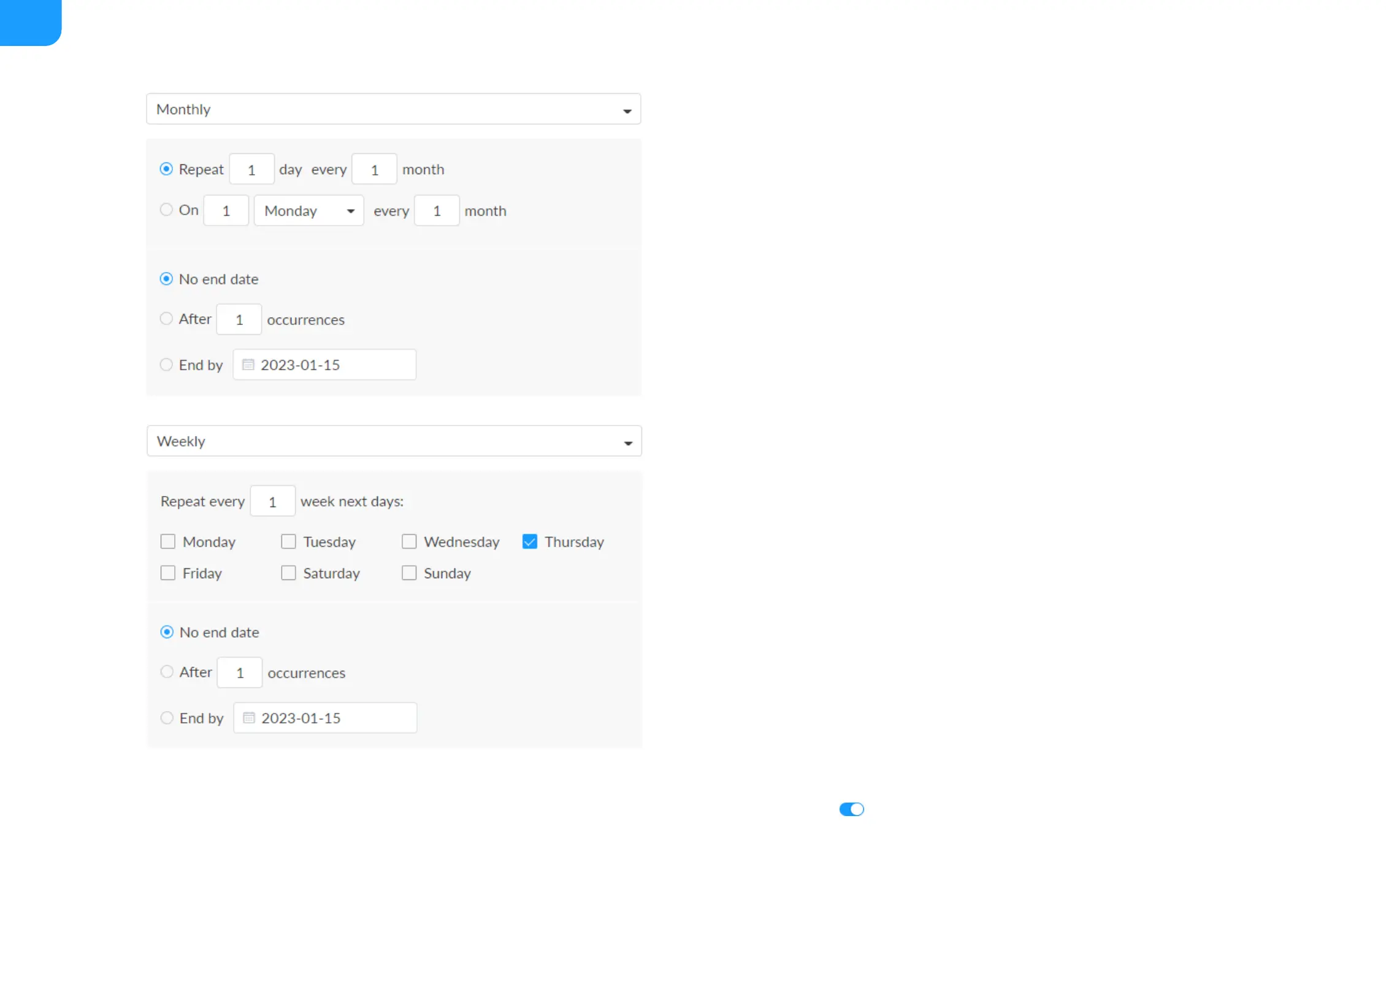This screenshot has width=1386, height=981.
Task: Check the Monday checkbox
Action: (168, 542)
